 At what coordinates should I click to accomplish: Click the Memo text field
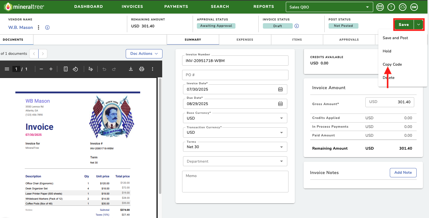coord(235,182)
